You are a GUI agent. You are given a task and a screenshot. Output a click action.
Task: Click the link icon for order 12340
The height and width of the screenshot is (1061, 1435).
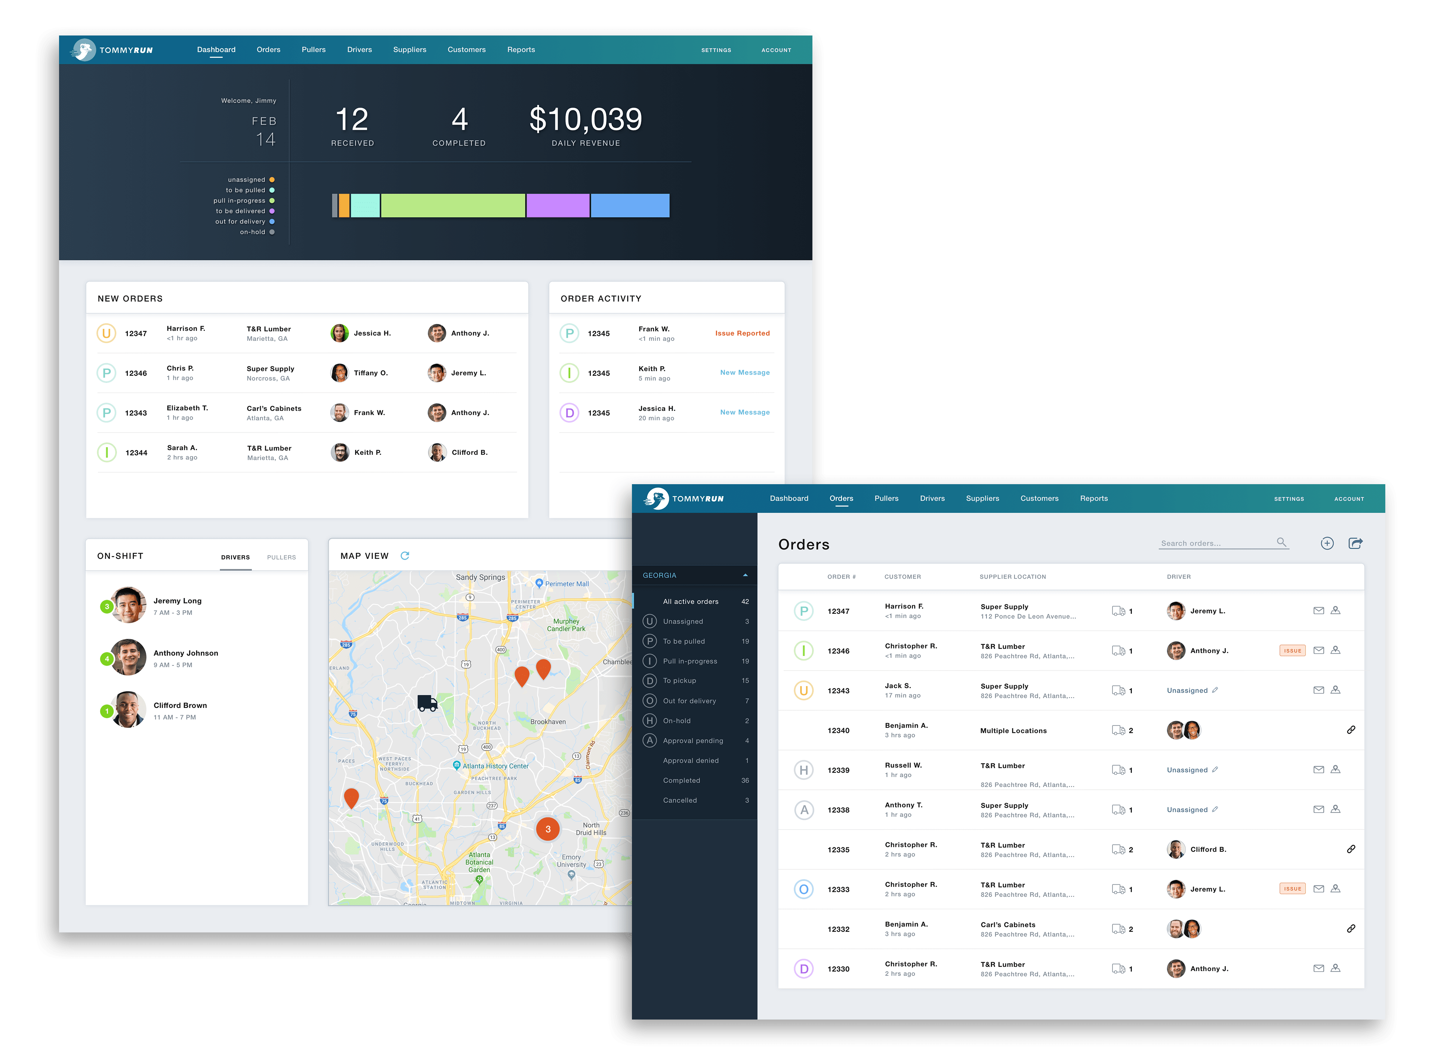(x=1351, y=730)
